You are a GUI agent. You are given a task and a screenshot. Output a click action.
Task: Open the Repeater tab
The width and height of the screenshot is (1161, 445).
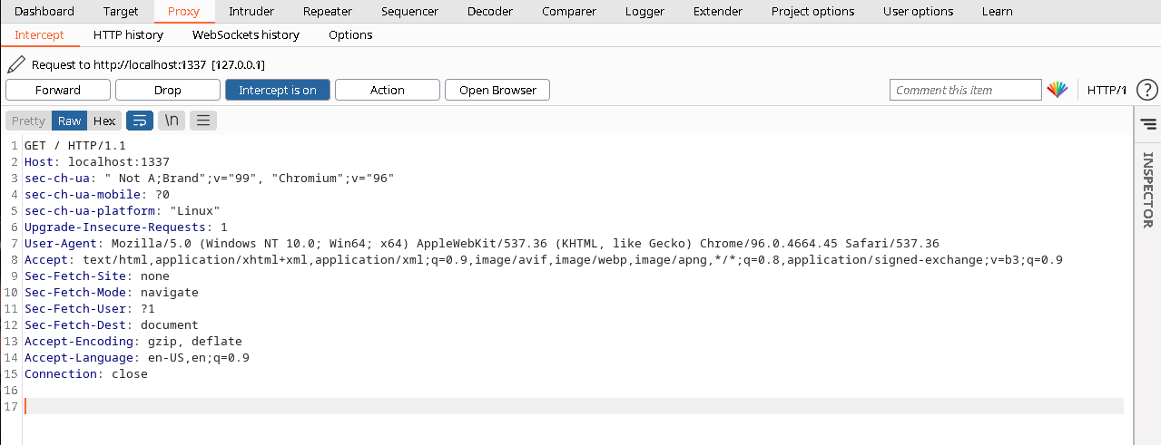point(328,11)
